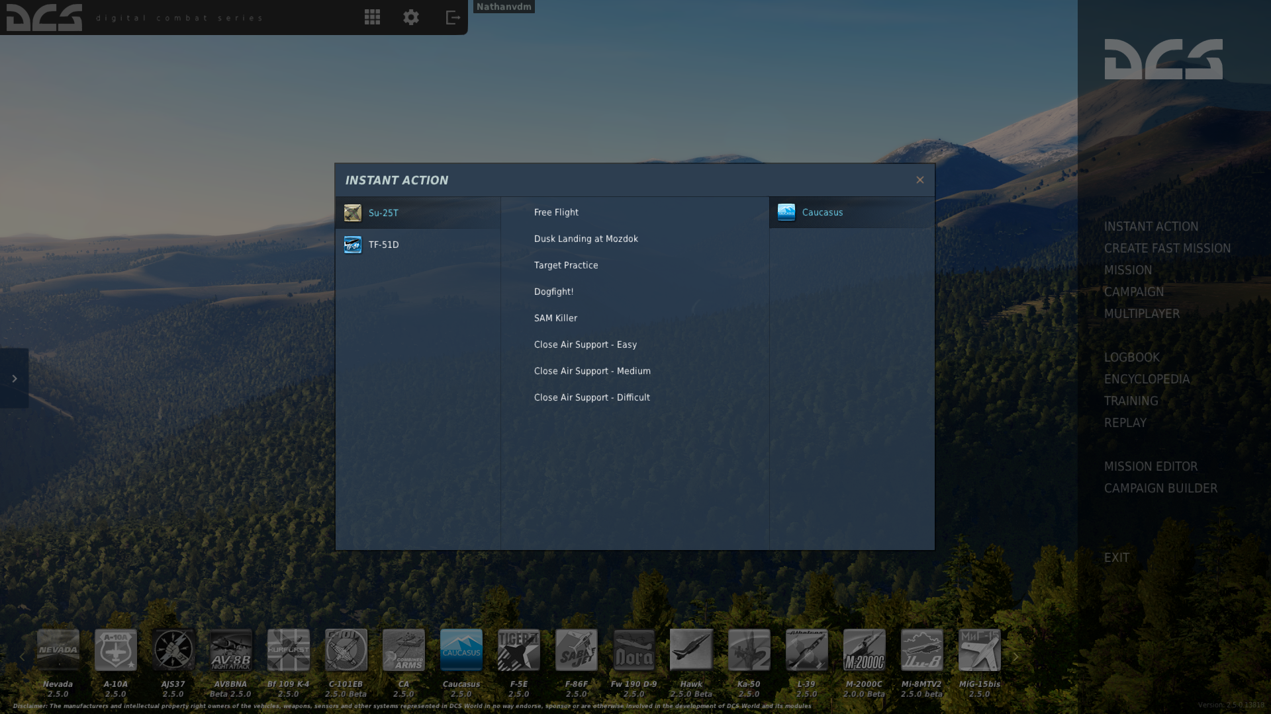Select the M-2000C module icon
Screen dimensions: 1271x714
[x=865, y=650]
